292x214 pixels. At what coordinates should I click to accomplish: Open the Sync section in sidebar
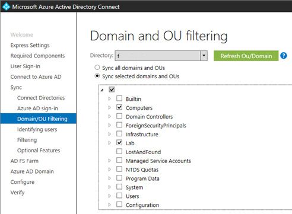tap(16, 87)
